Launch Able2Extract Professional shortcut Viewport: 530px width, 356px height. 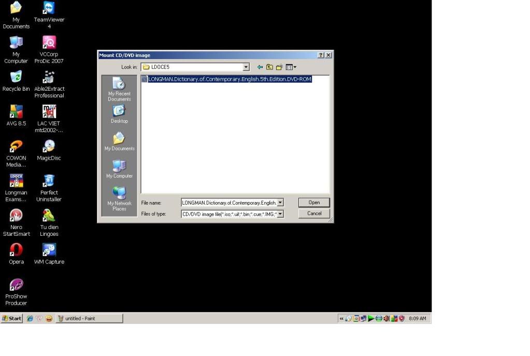click(49, 84)
